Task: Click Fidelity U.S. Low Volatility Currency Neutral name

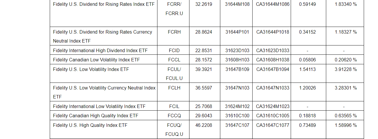Action: click(104, 88)
